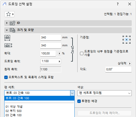Select the top-right anchor point in 기준점 grid
This screenshot has width=136, height=117.
click(x=130, y=36)
